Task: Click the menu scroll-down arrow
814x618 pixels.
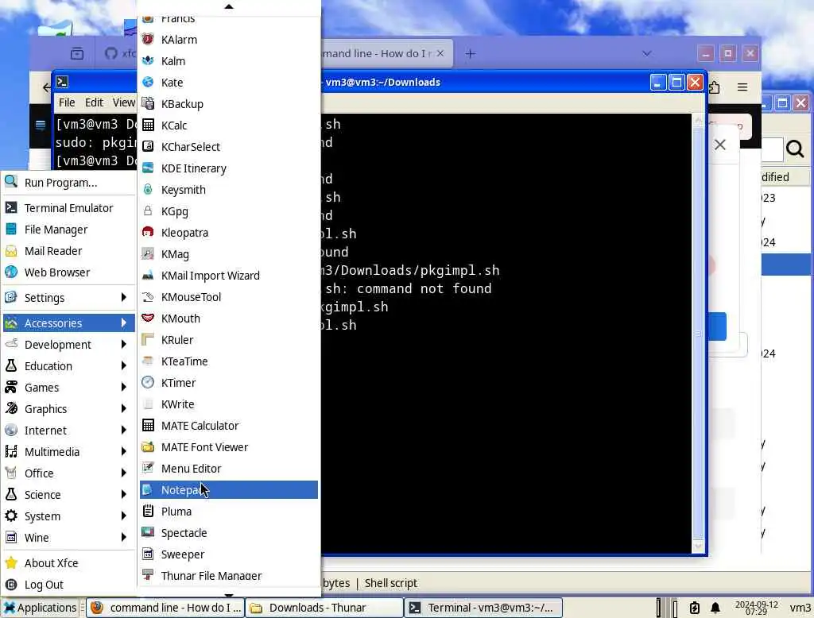Action: coord(228,595)
